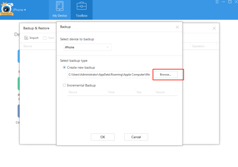Expand the iPhone device menu at top-left
The image size is (238, 167).
[x=20, y=10]
